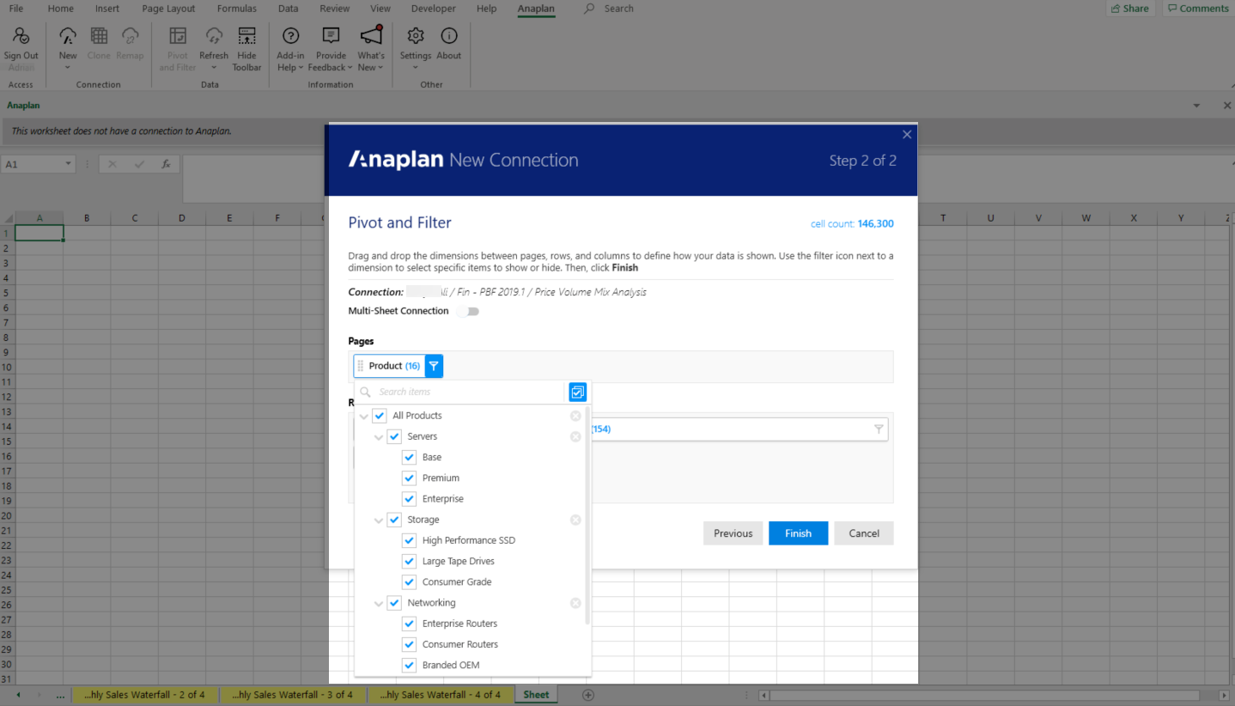This screenshot has width=1235, height=706.
Task: Uncheck High Performance SSD checkbox
Action: pos(410,540)
